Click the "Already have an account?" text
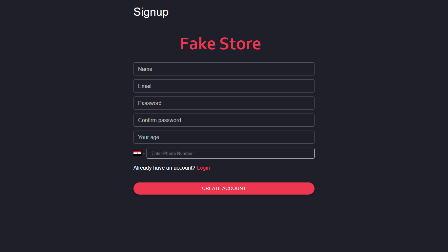This screenshot has width=448, height=252. click(x=164, y=168)
